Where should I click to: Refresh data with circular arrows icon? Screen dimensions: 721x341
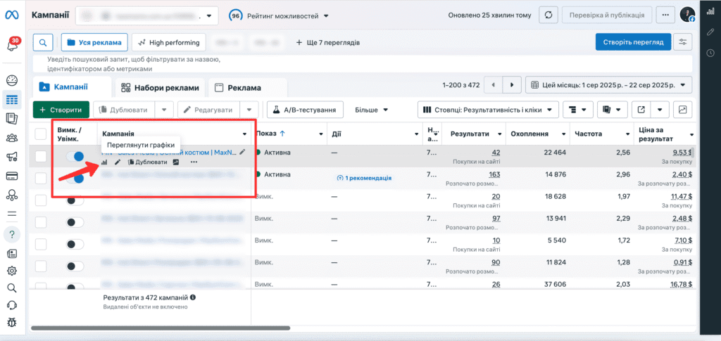pyautogui.click(x=548, y=15)
